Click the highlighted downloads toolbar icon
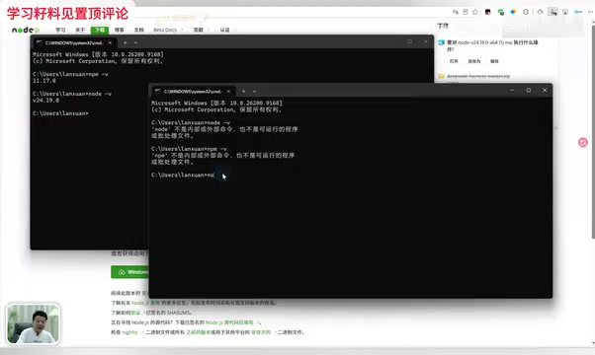595x355 pixels. click(x=552, y=12)
